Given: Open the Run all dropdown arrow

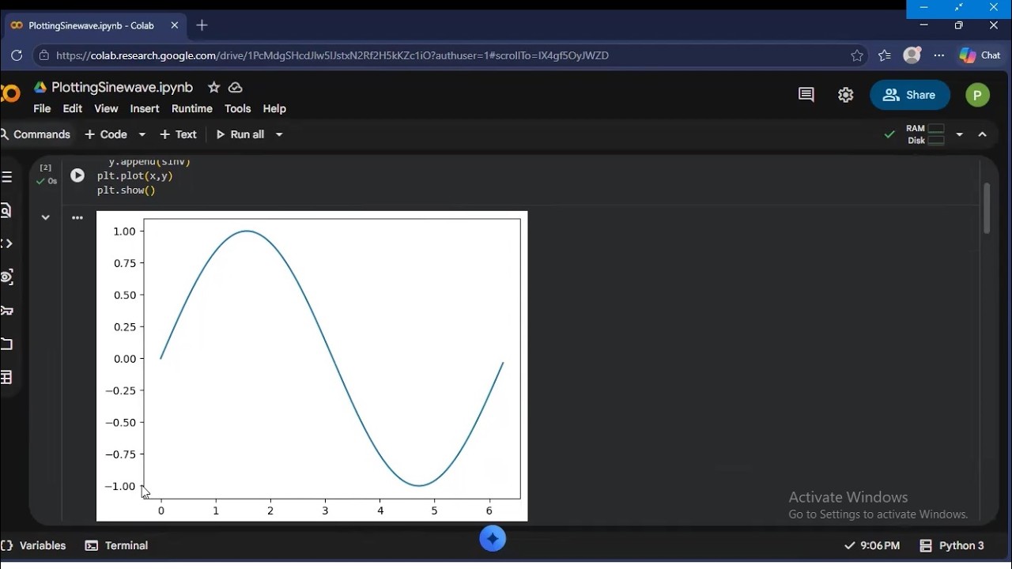Looking at the screenshot, I should click(278, 134).
